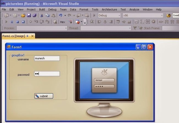Click the Align Rights layout icon
The image size is (179, 123).
pyautogui.click(x=111, y=22)
